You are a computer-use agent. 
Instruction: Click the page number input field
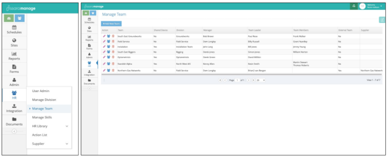pyautogui.click(x=237, y=80)
